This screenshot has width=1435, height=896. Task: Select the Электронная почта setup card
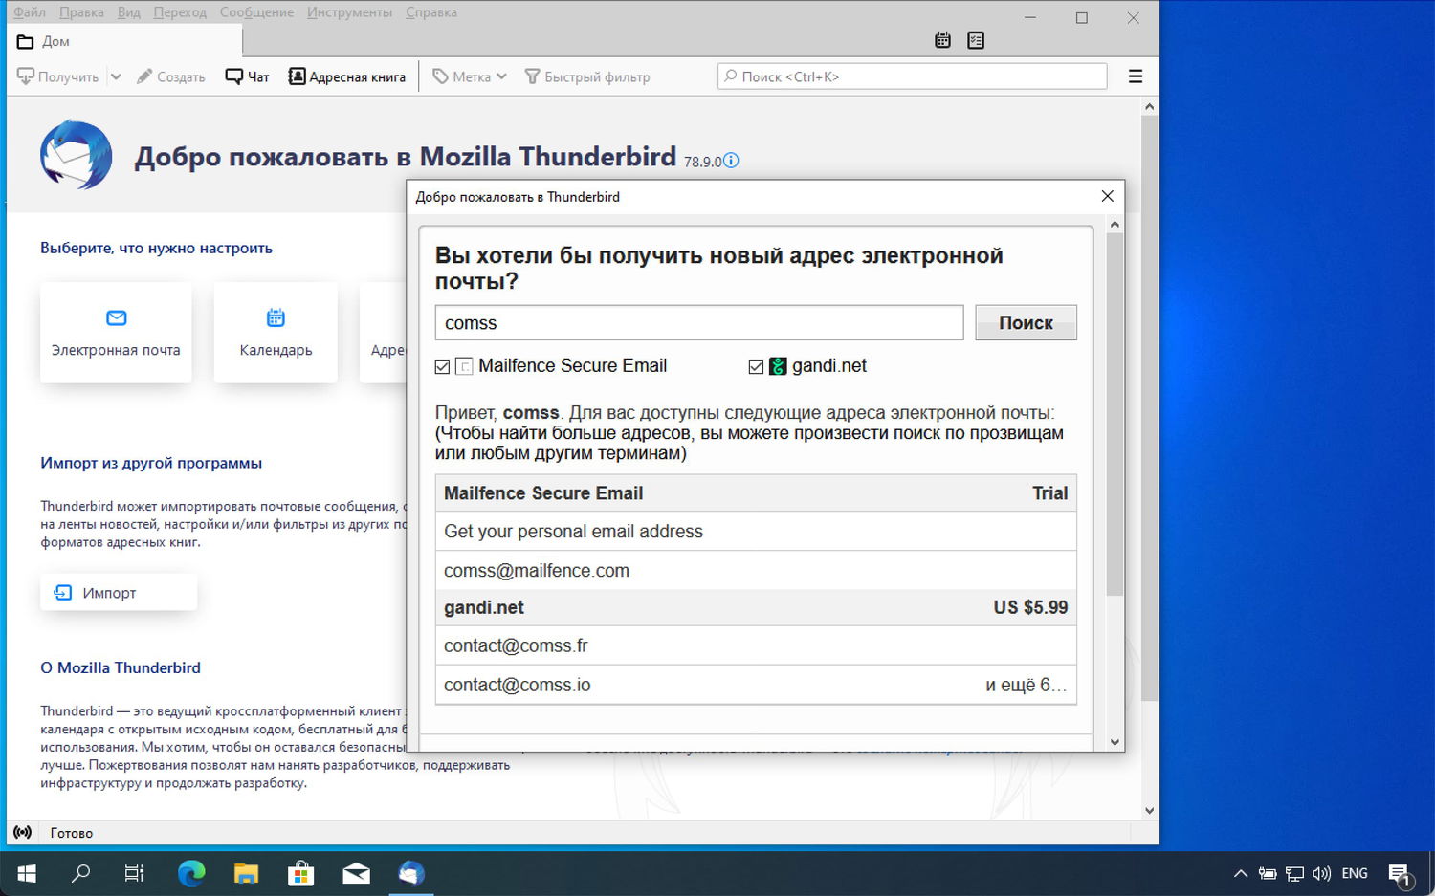(116, 332)
